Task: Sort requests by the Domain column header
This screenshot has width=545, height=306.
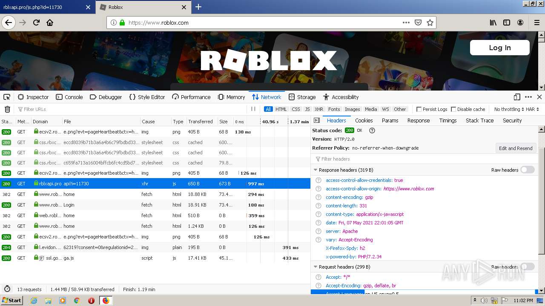Action: coord(46,122)
